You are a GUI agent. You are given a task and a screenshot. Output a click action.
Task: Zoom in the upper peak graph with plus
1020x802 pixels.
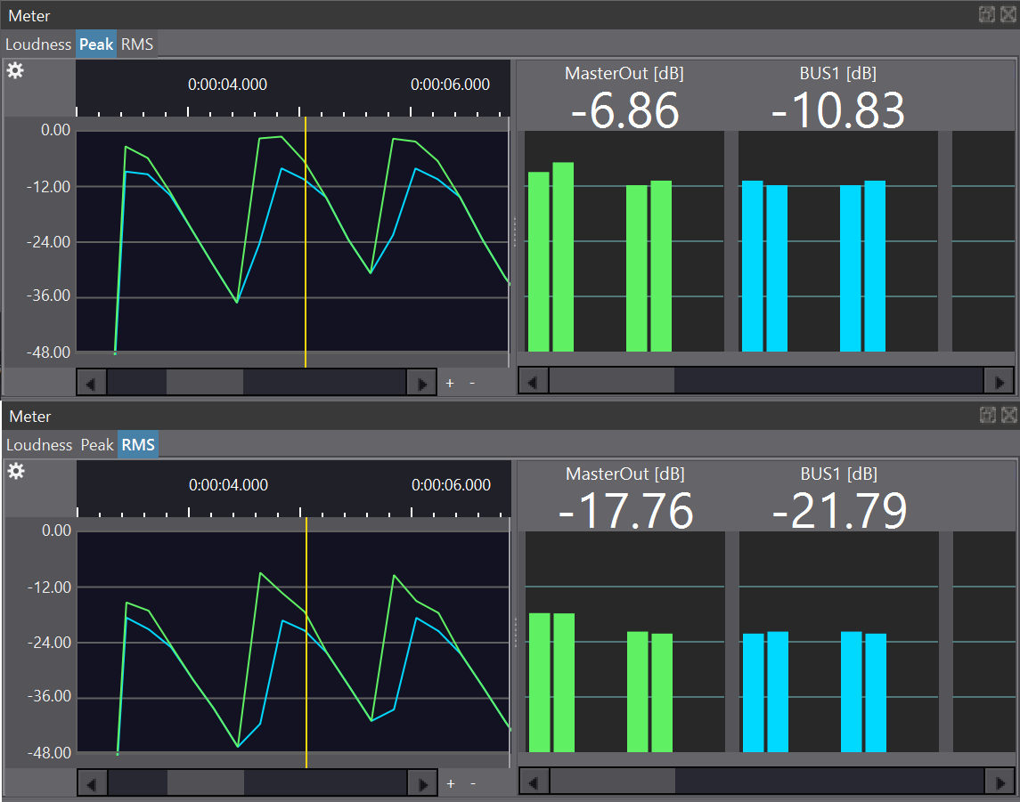(450, 383)
